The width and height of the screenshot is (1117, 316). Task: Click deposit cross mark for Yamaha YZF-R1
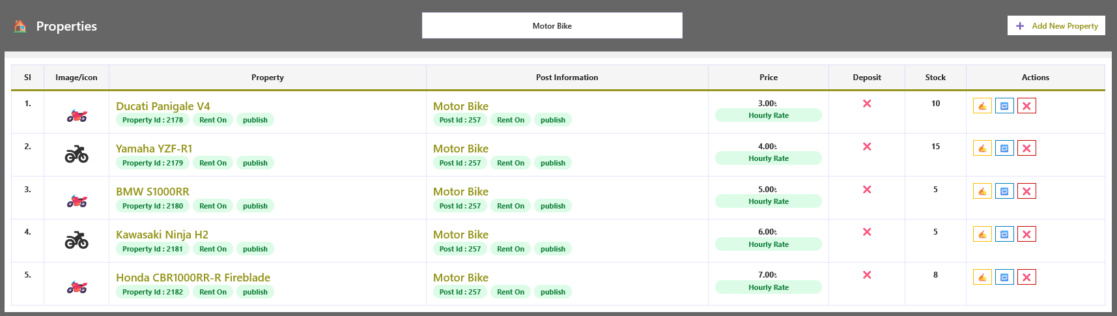[867, 147]
